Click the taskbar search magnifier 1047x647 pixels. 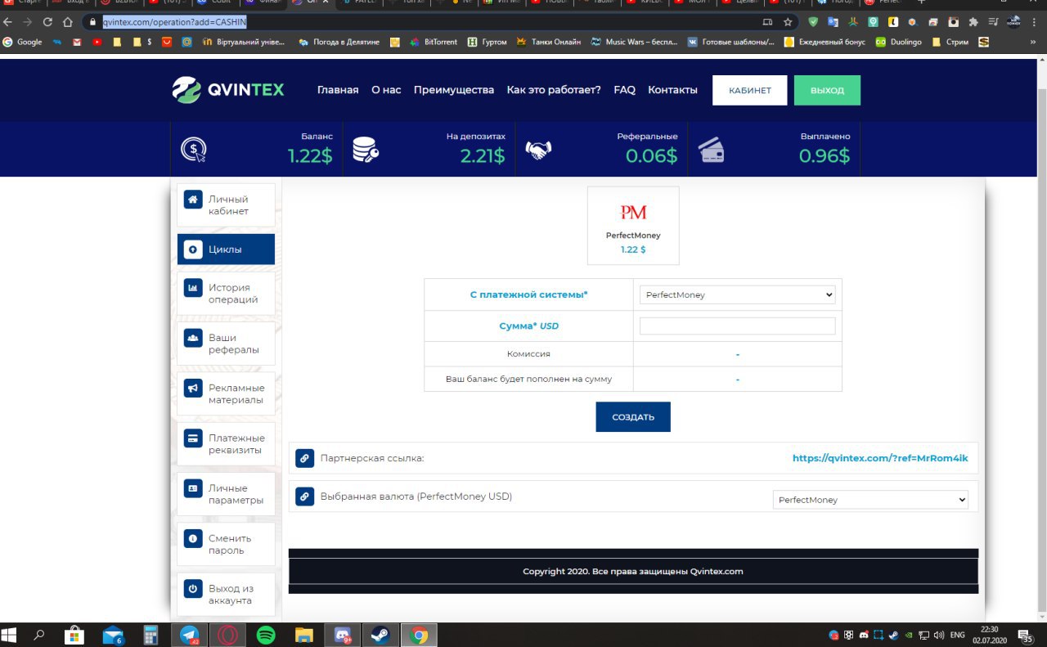pos(38,635)
